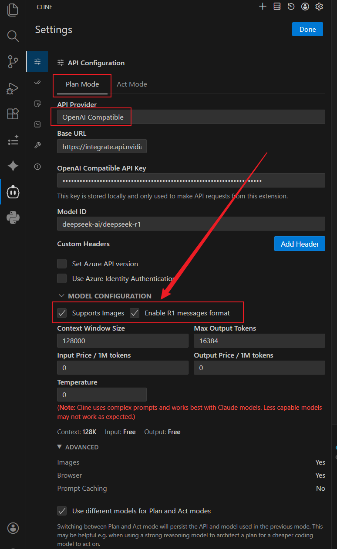Open the Cline robot icon
The image size is (337, 549).
pyautogui.click(x=13, y=192)
